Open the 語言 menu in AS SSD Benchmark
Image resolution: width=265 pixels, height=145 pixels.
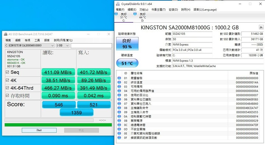click(47, 40)
